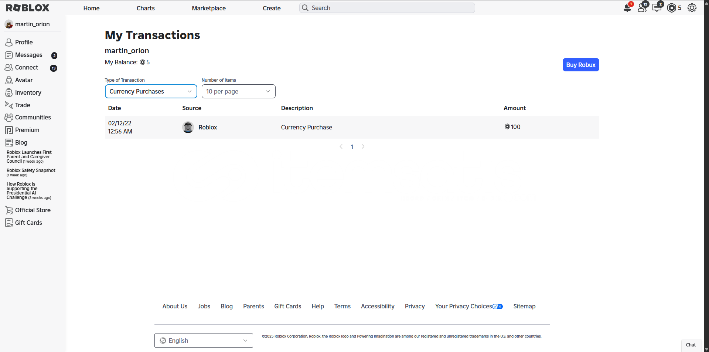Viewport: 709px width, 352px height.
Task: Click the next page arrow
Action: pyautogui.click(x=363, y=147)
